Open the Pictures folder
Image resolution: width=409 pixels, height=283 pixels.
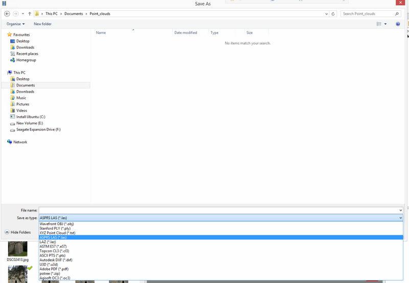20,104
